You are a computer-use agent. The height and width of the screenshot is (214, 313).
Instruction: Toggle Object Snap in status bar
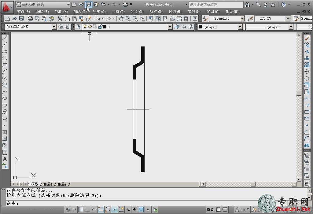pos(101,209)
